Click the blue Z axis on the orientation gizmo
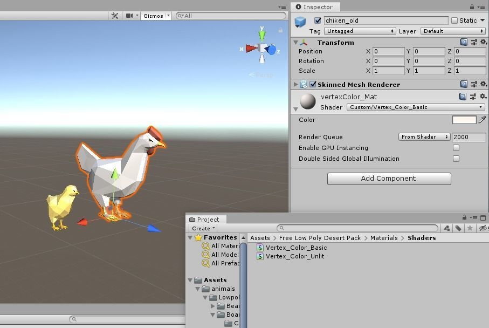Screen dimensions: 489x328 271,50
